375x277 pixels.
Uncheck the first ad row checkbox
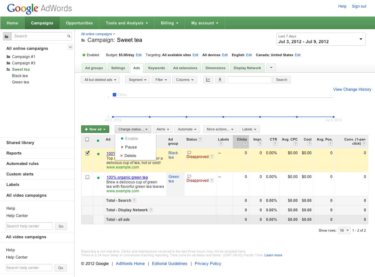pyautogui.click(x=87, y=153)
